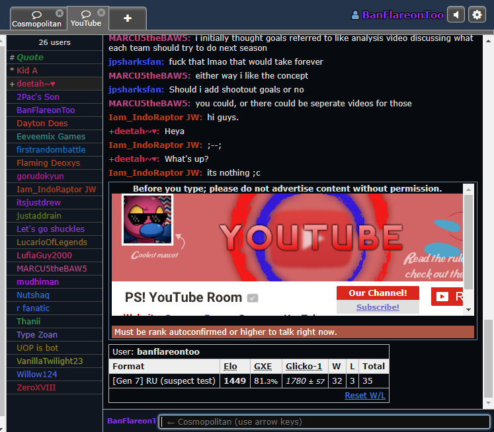Click firstrandombattle in the user list
Image resolution: width=494 pixels, height=432 pixels.
click(54, 150)
